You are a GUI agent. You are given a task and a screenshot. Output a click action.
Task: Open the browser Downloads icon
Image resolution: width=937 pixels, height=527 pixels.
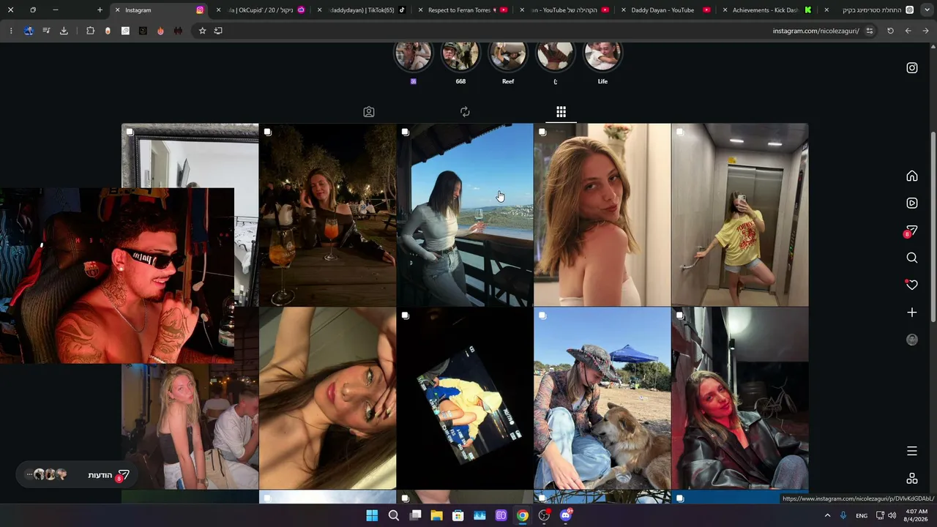tap(64, 31)
